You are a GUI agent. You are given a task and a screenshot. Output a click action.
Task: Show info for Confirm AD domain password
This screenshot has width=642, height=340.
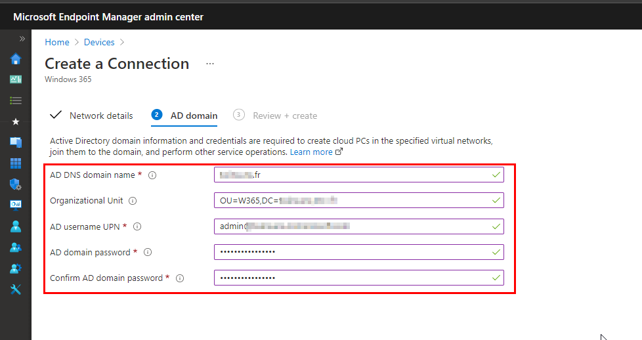pyautogui.click(x=180, y=278)
